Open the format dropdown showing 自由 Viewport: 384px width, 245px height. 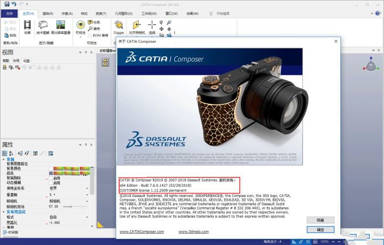(87, 217)
